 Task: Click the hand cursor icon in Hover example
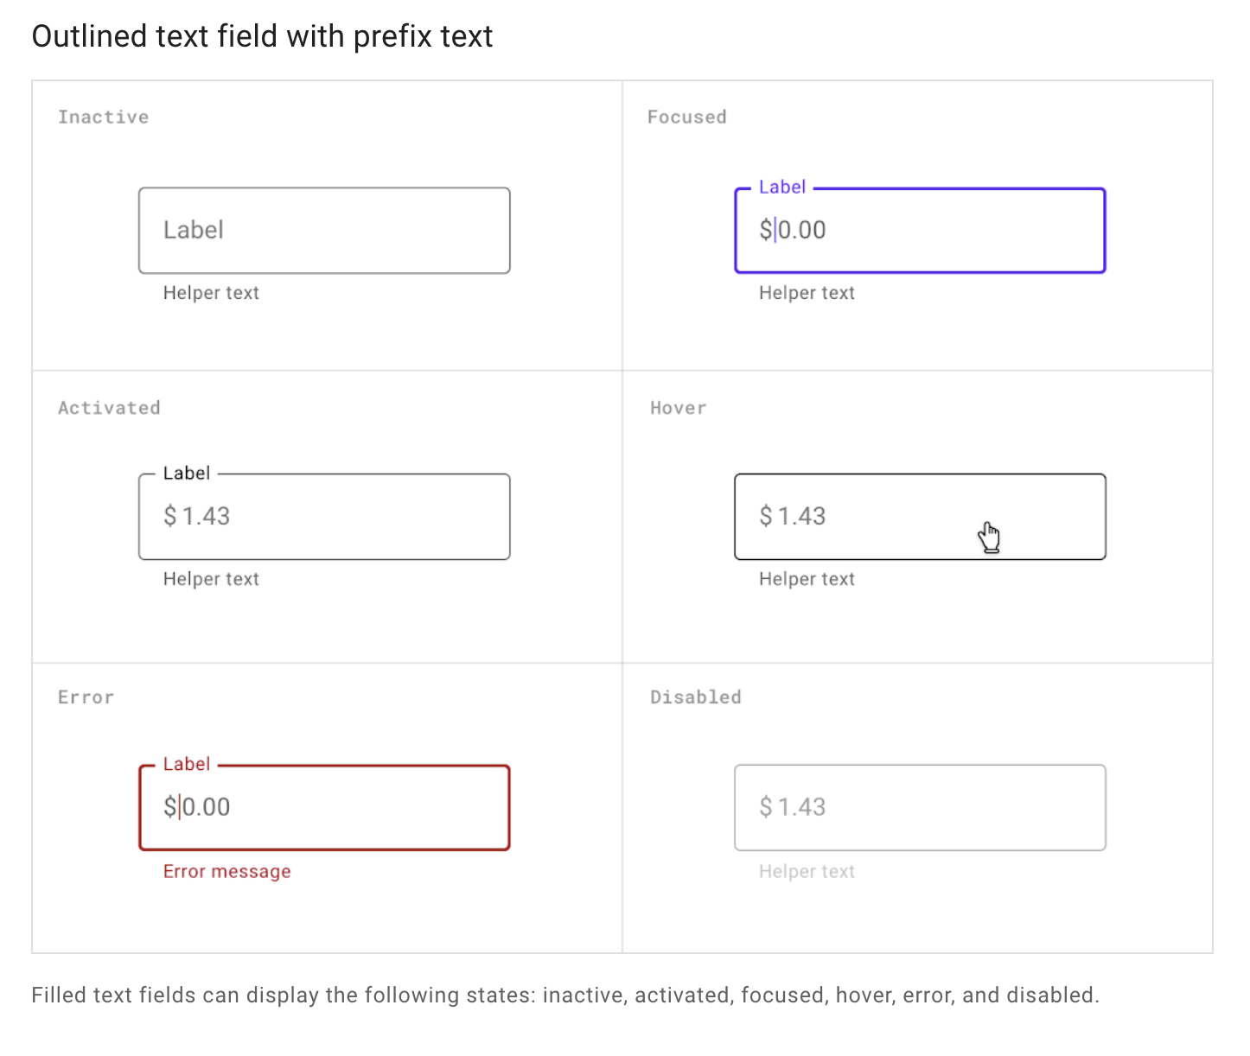click(991, 536)
